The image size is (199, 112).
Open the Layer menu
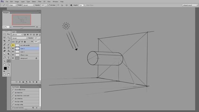(23, 2)
